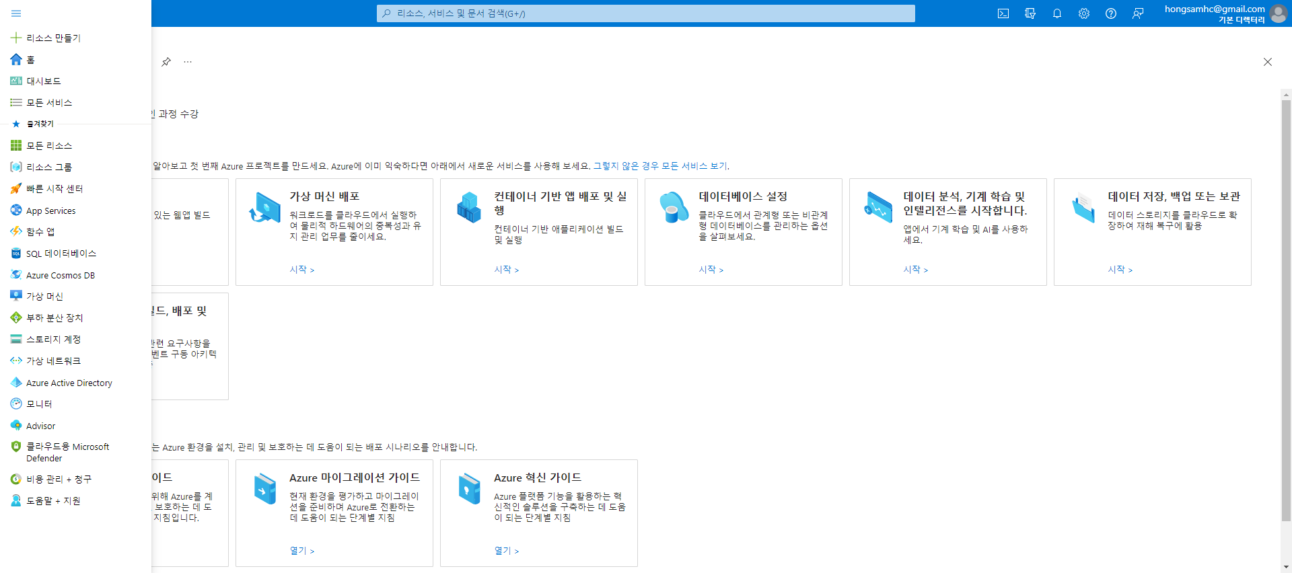Open the help question mark icon
Image resolution: width=1292 pixels, height=573 pixels.
click(1111, 13)
